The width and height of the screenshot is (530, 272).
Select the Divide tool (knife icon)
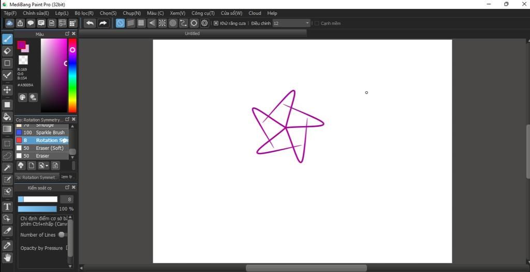point(7,231)
